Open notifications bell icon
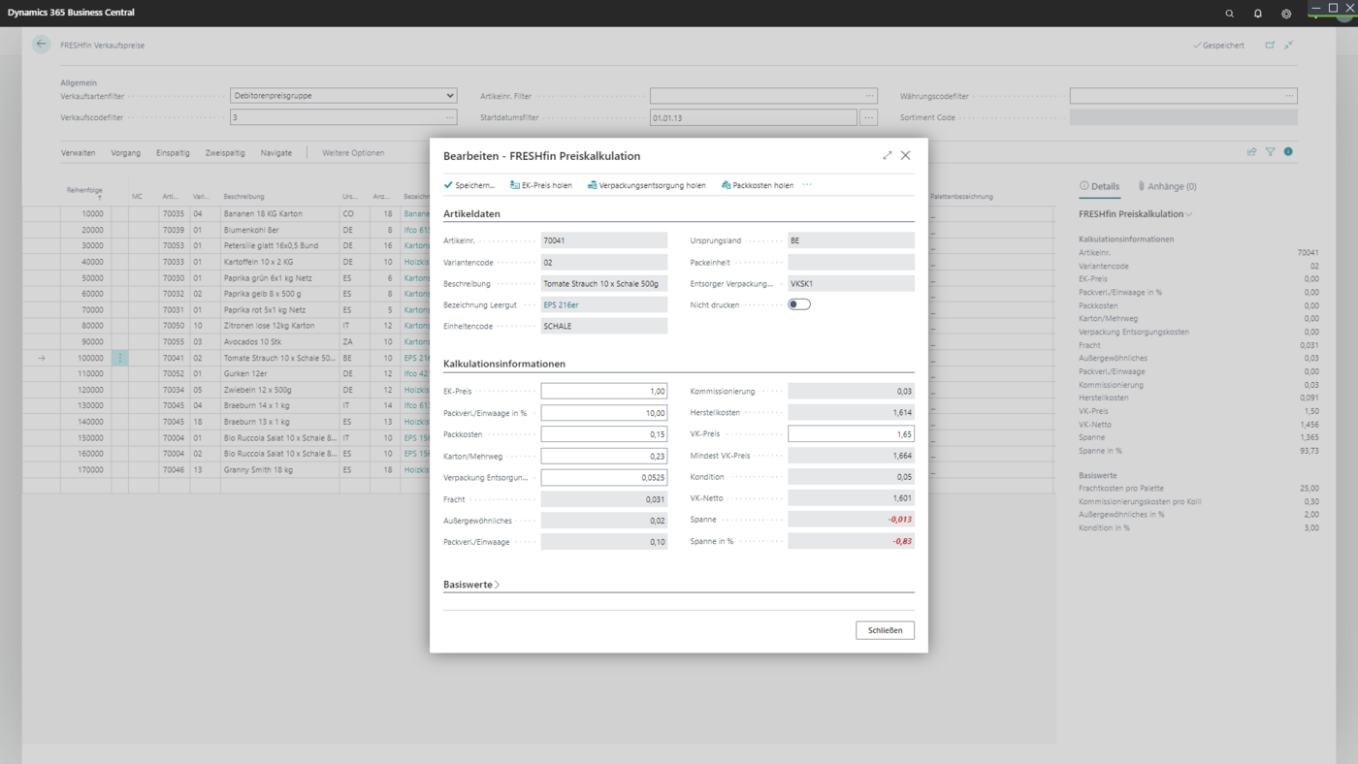The width and height of the screenshot is (1358, 764). point(1258,14)
